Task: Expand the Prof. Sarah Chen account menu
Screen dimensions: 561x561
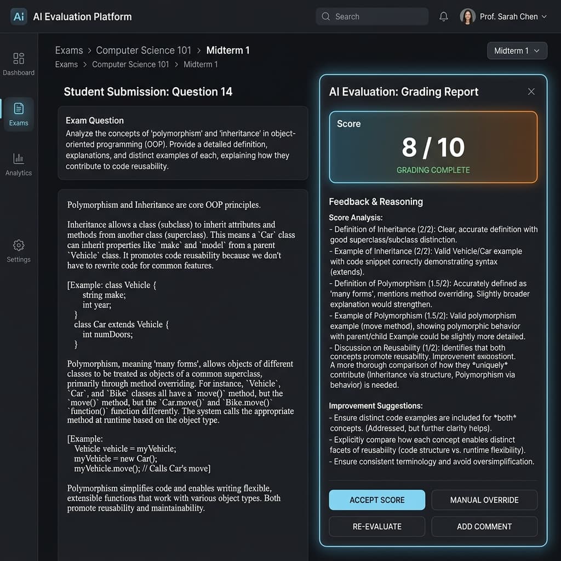Action: (544, 16)
